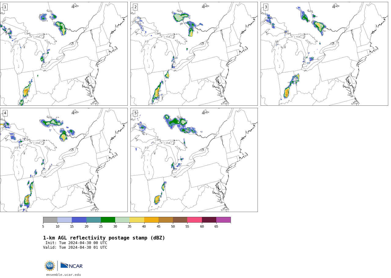Click the colorbar tick label 35

tap(130, 226)
